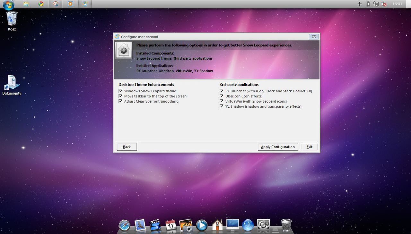The width and height of the screenshot is (411, 234).
Task: Select the Configure user account taskbar item
Action: [x=85, y=4]
